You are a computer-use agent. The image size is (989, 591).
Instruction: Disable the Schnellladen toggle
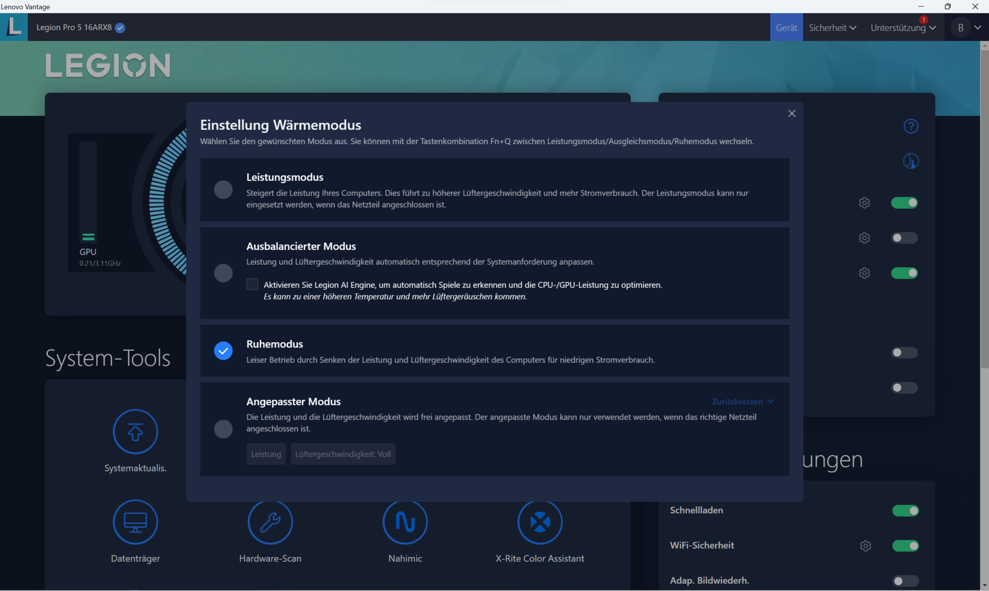pyautogui.click(x=905, y=511)
